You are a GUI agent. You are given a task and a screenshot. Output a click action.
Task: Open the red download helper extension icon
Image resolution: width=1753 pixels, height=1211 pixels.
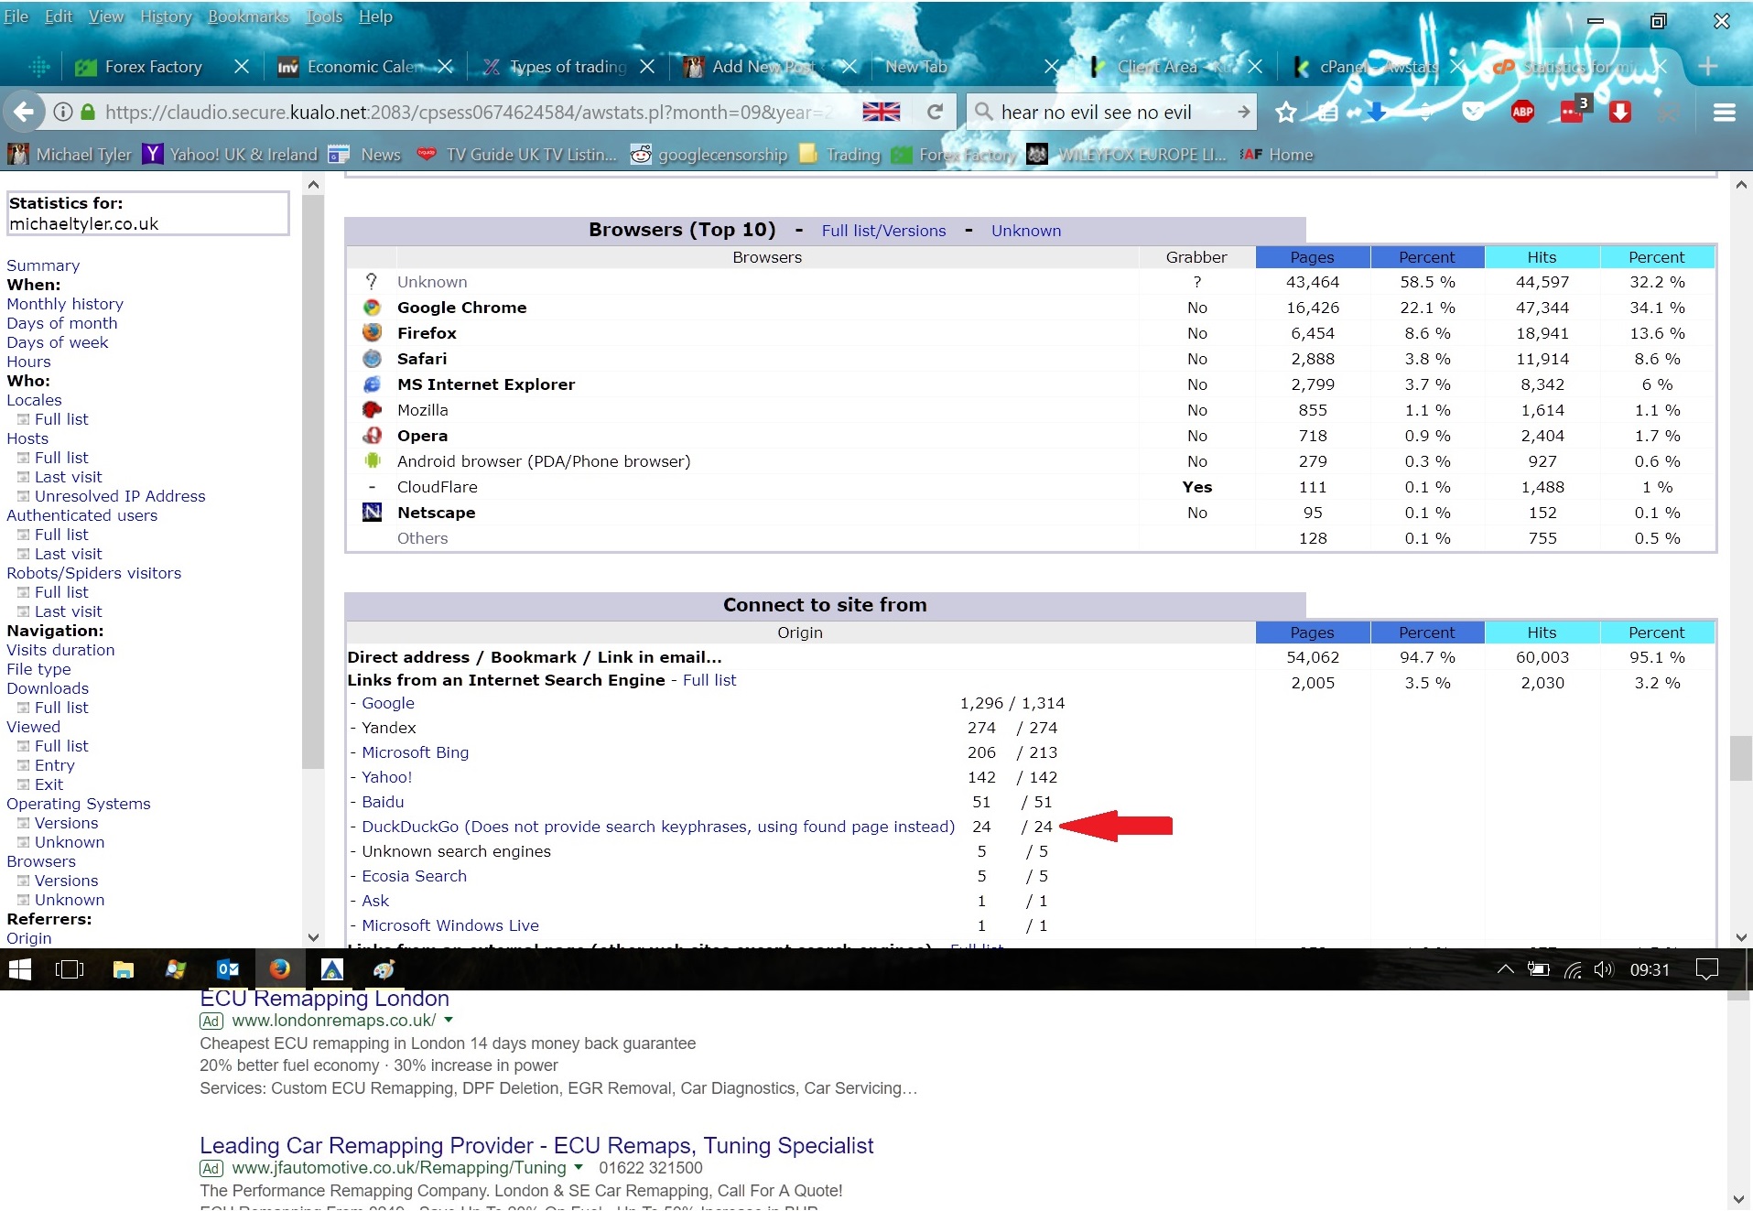pos(1620,112)
